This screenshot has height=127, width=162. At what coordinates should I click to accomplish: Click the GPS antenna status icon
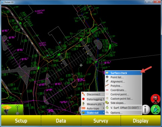point(17,110)
